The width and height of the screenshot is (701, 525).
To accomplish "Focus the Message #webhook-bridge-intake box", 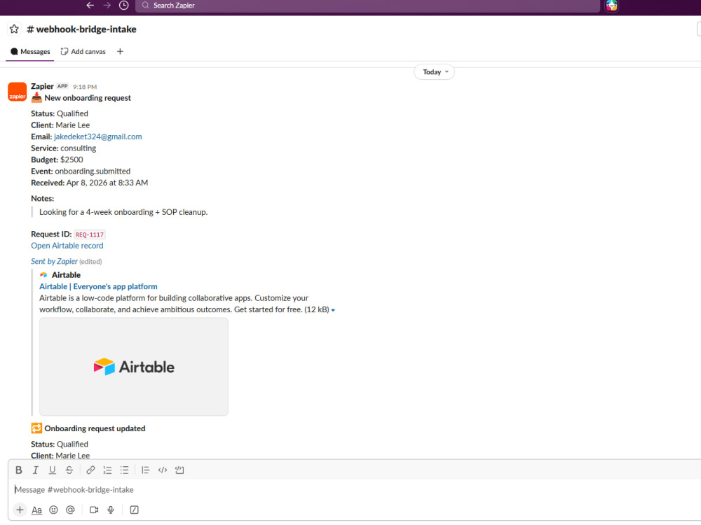I will click(355, 490).
